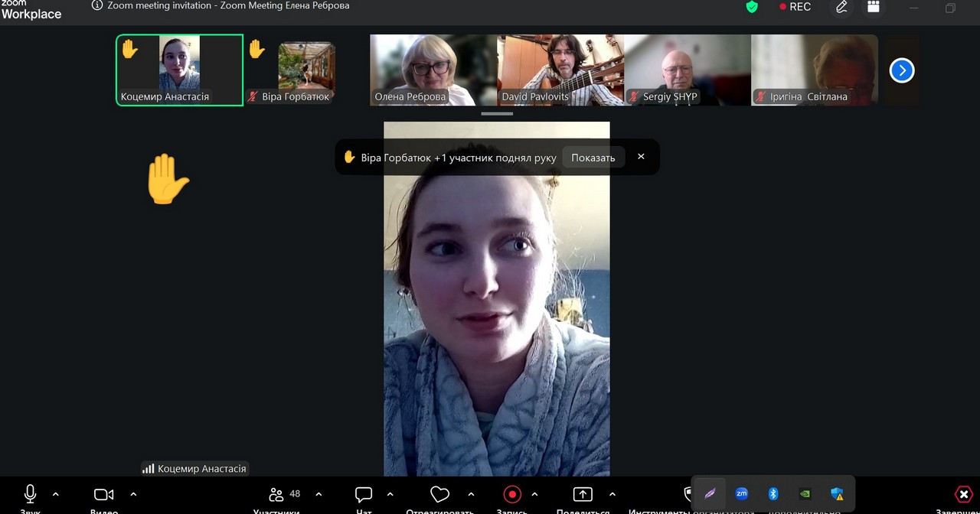This screenshot has width=980, height=514.
Task: Expand recording options arrow
Action: tap(534, 494)
